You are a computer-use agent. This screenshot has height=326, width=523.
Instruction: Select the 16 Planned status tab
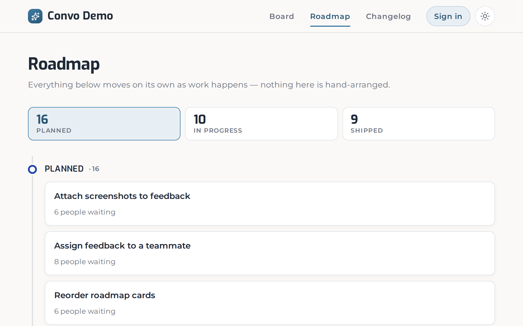tap(104, 124)
